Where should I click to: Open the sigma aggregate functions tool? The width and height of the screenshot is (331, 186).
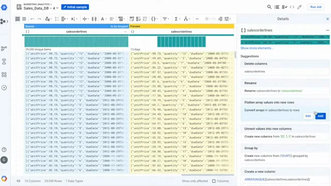[177, 19]
